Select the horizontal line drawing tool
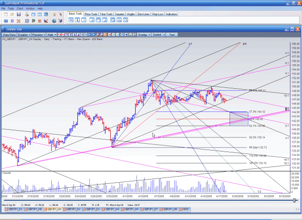This screenshot has height=220, width=302. (71, 20)
